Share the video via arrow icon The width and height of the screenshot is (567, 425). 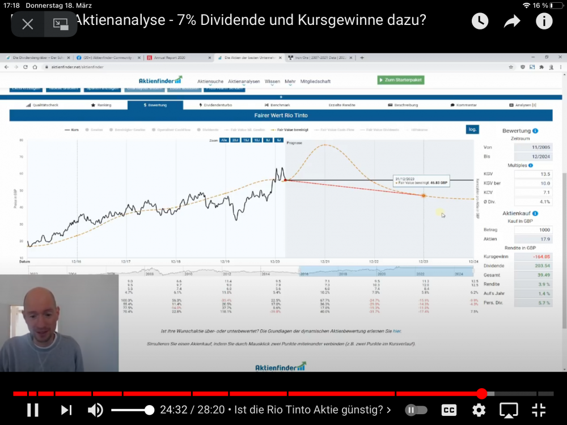click(x=512, y=22)
